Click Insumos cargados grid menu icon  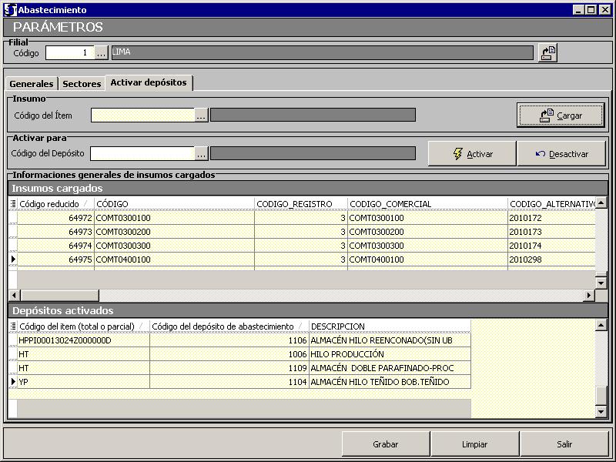[x=13, y=204]
